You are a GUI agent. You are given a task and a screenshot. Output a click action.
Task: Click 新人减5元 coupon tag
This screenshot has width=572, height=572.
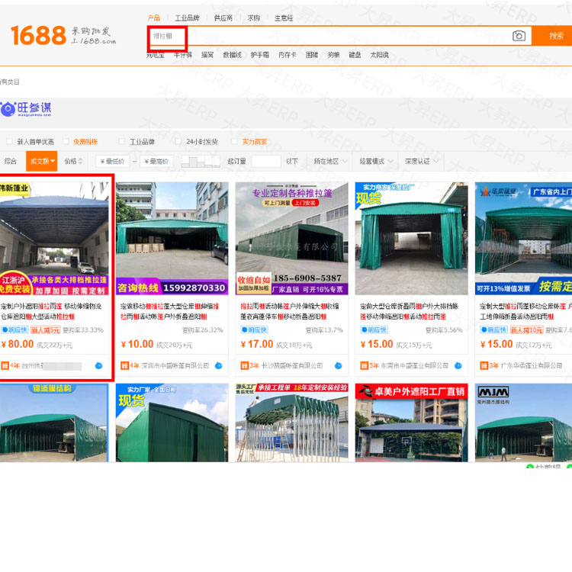(45, 330)
